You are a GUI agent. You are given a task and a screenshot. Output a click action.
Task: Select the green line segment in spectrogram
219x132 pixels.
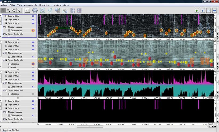64,28
